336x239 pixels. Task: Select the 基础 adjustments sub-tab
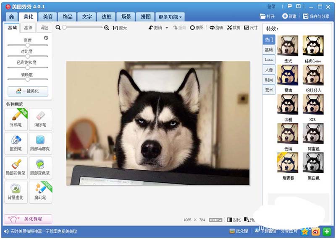(12, 28)
